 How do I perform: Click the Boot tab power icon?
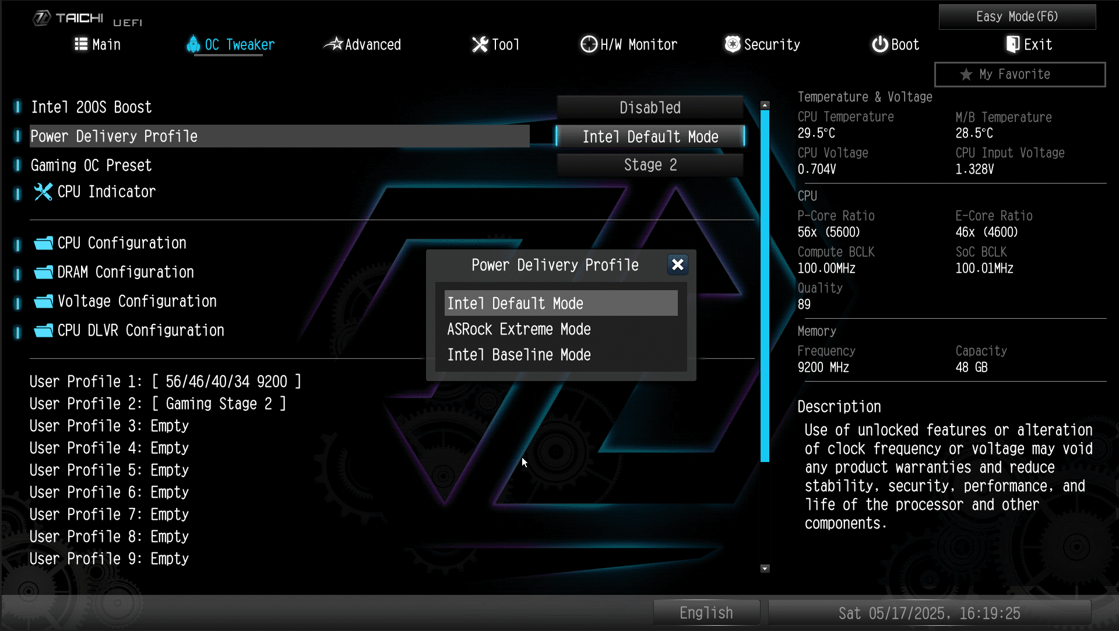[x=879, y=44]
